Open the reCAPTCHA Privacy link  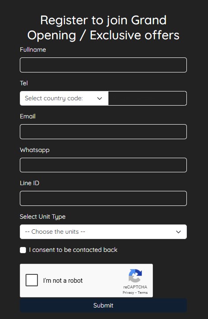pyautogui.click(x=128, y=292)
